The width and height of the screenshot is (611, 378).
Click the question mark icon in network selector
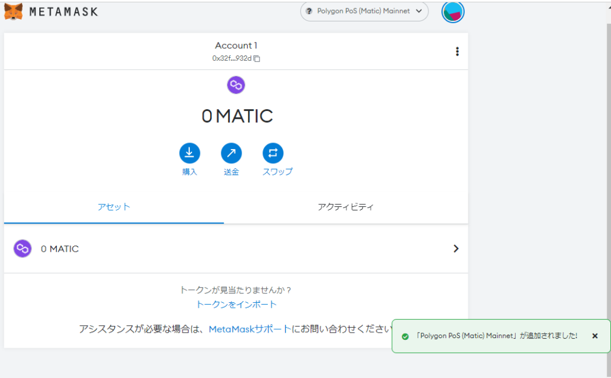(309, 11)
